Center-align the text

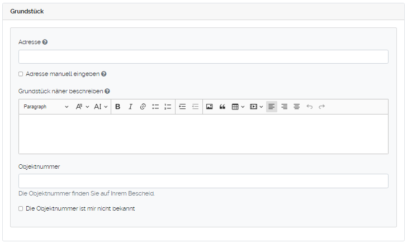click(296, 107)
